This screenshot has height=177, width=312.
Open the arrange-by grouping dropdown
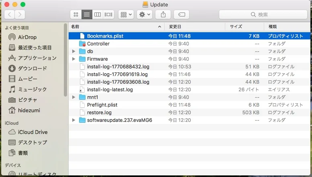click(x=126, y=14)
